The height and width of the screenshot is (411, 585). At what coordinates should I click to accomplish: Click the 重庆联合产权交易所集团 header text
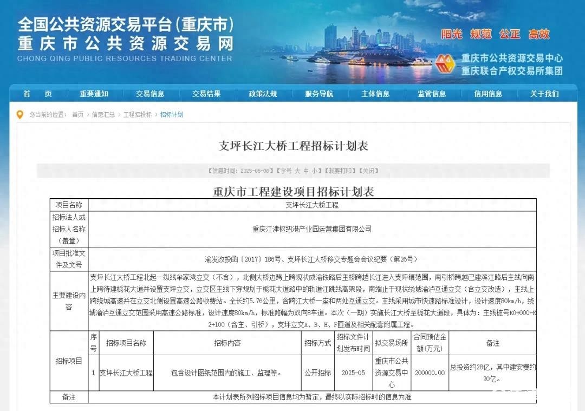pyautogui.click(x=512, y=70)
